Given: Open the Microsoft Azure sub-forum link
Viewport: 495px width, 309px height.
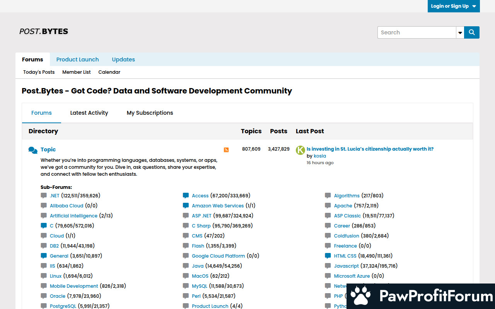Looking at the screenshot, I should tap(352, 276).
